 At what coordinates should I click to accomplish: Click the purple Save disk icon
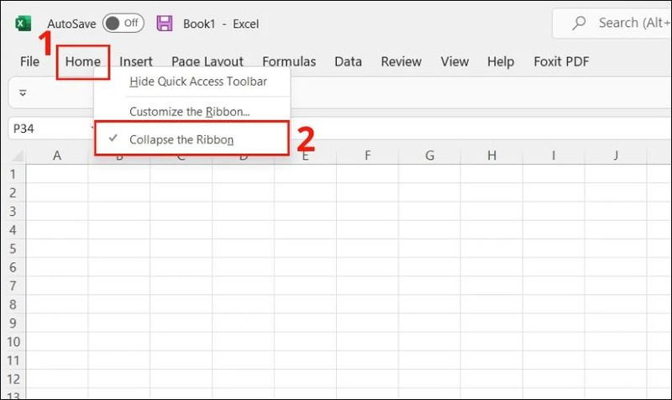[164, 24]
